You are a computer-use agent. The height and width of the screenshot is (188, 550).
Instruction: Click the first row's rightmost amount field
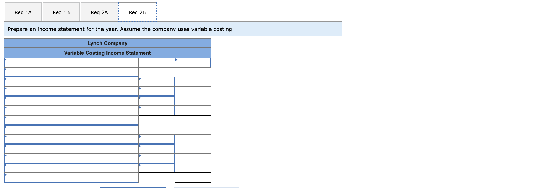[x=193, y=63]
